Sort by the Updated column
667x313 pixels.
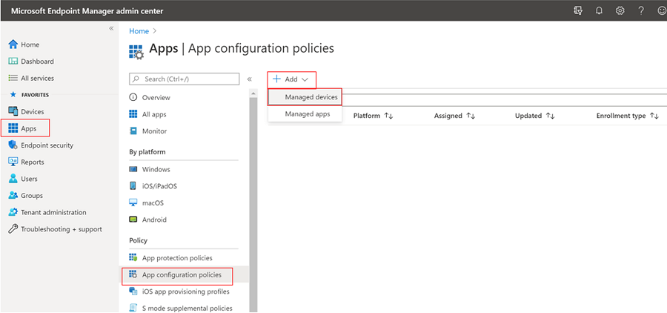tap(534, 116)
